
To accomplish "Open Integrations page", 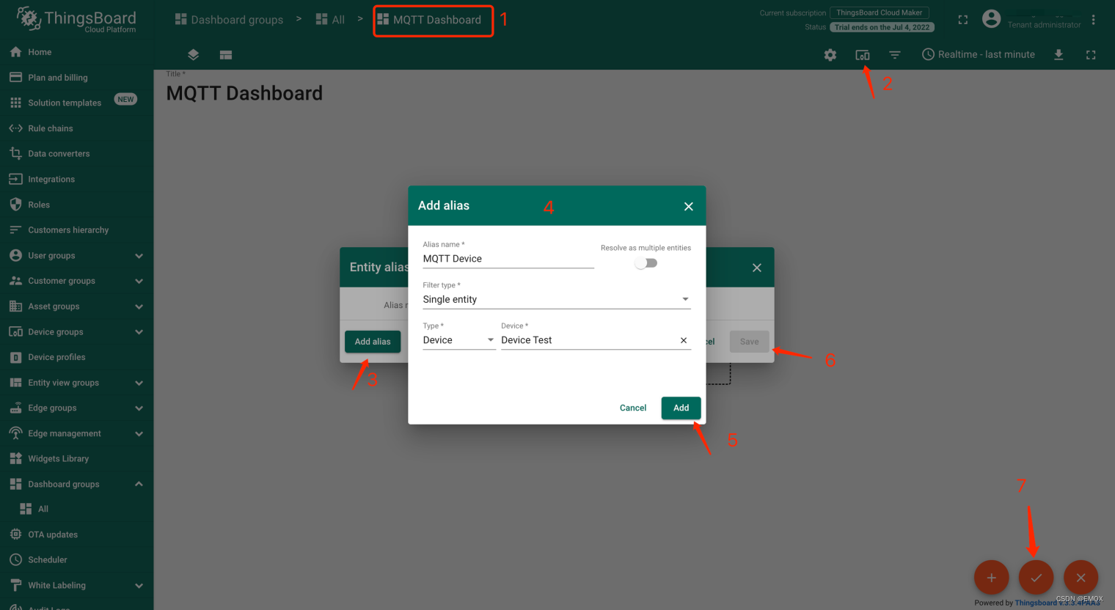I will (76, 179).
